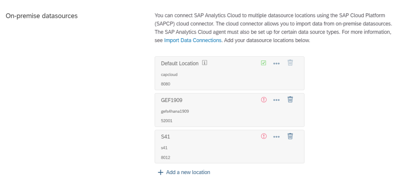Open the three-dot menu for GEF1909
410x180 pixels.
pos(276,100)
